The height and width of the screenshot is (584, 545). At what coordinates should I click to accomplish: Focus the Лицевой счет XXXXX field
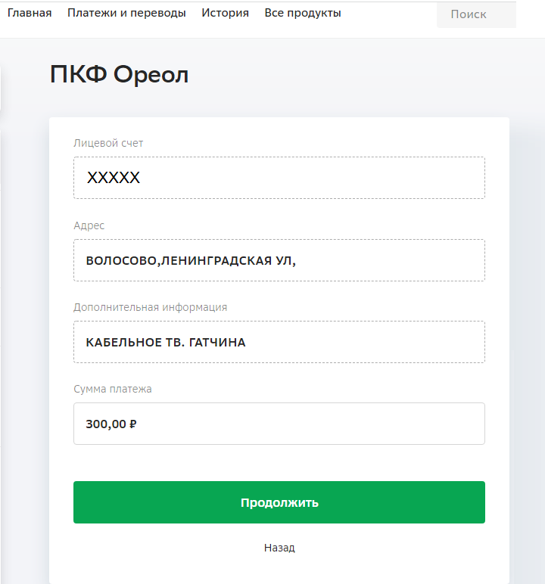(279, 178)
